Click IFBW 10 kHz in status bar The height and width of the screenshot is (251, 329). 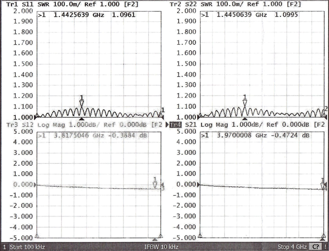161,247
